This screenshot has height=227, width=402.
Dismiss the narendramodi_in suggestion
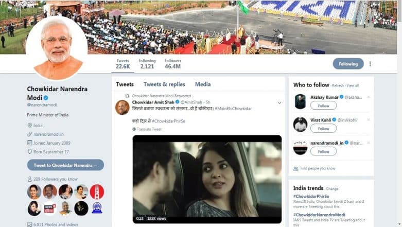pos(369,143)
